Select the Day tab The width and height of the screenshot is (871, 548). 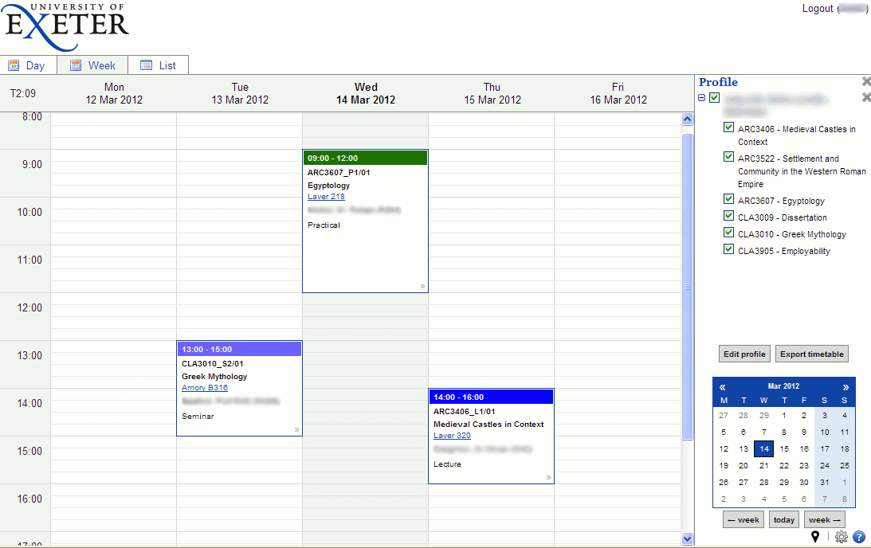29,65
